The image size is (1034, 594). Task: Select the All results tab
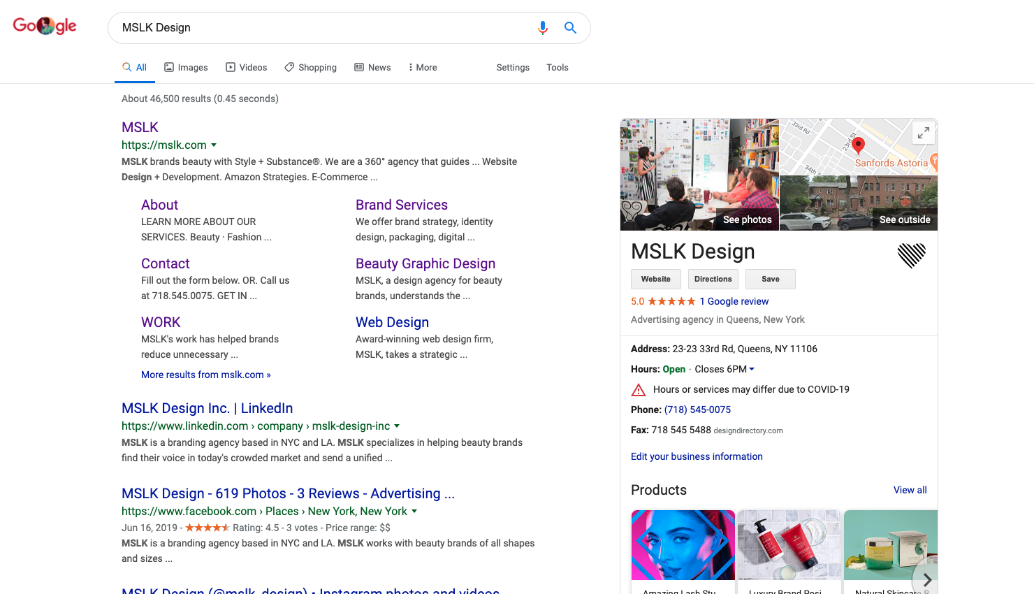coord(135,68)
